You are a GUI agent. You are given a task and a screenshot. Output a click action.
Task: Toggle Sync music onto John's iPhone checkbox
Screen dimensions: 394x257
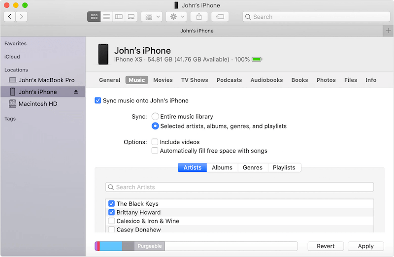tap(98, 100)
